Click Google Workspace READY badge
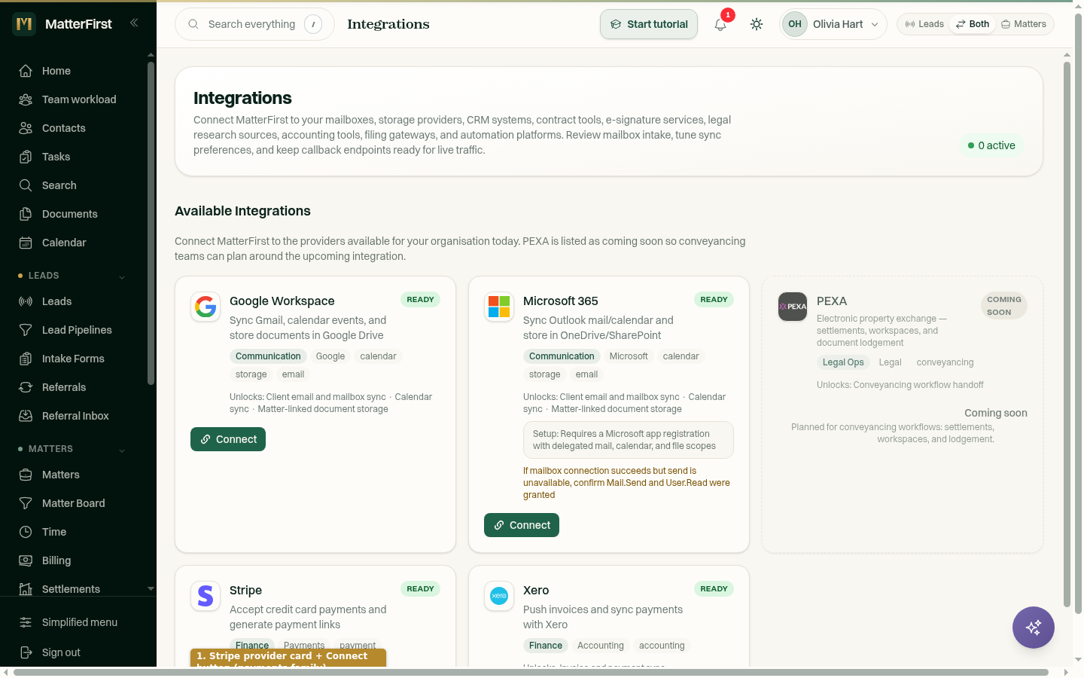Viewport: 1084px width, 678px height. click(x=420, y=300)
